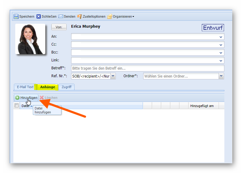This screenshot has width=242, height=173.
Task: Open the Ordner folder dropdown
Action: point(221,76)
